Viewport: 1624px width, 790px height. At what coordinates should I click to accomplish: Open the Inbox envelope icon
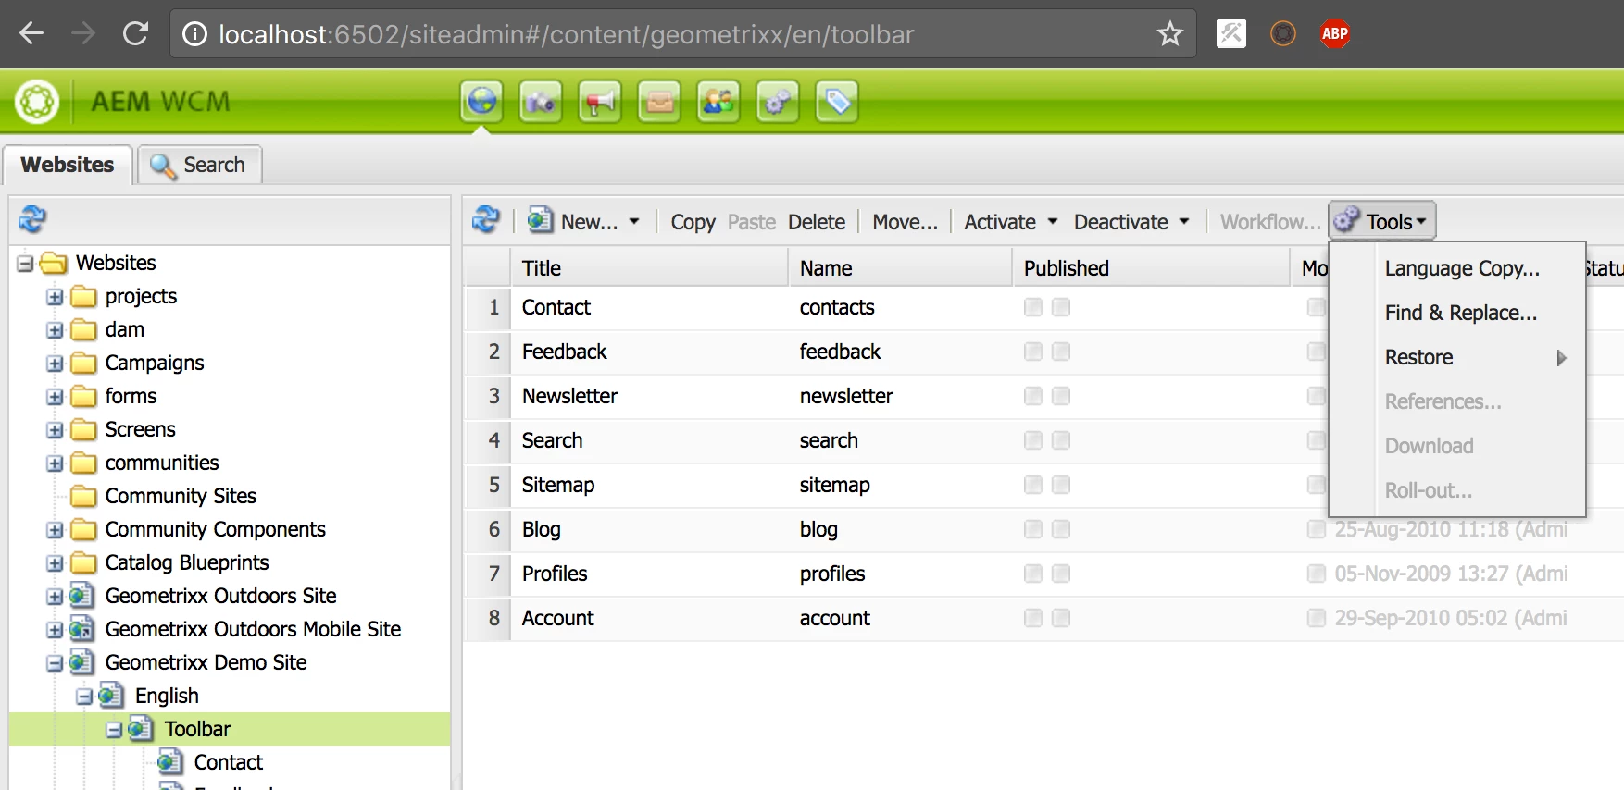(x=659, y=102)
